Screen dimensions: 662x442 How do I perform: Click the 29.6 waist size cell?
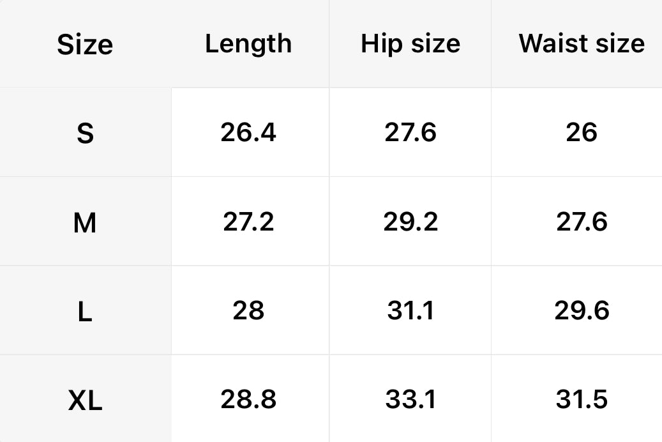pos(582,310)
